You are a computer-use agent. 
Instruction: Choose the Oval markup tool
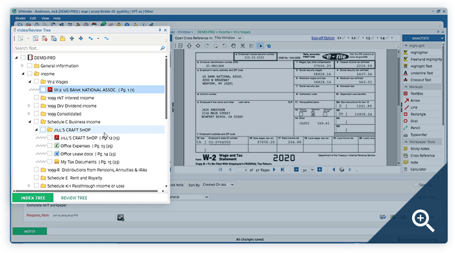click(411, 121)
